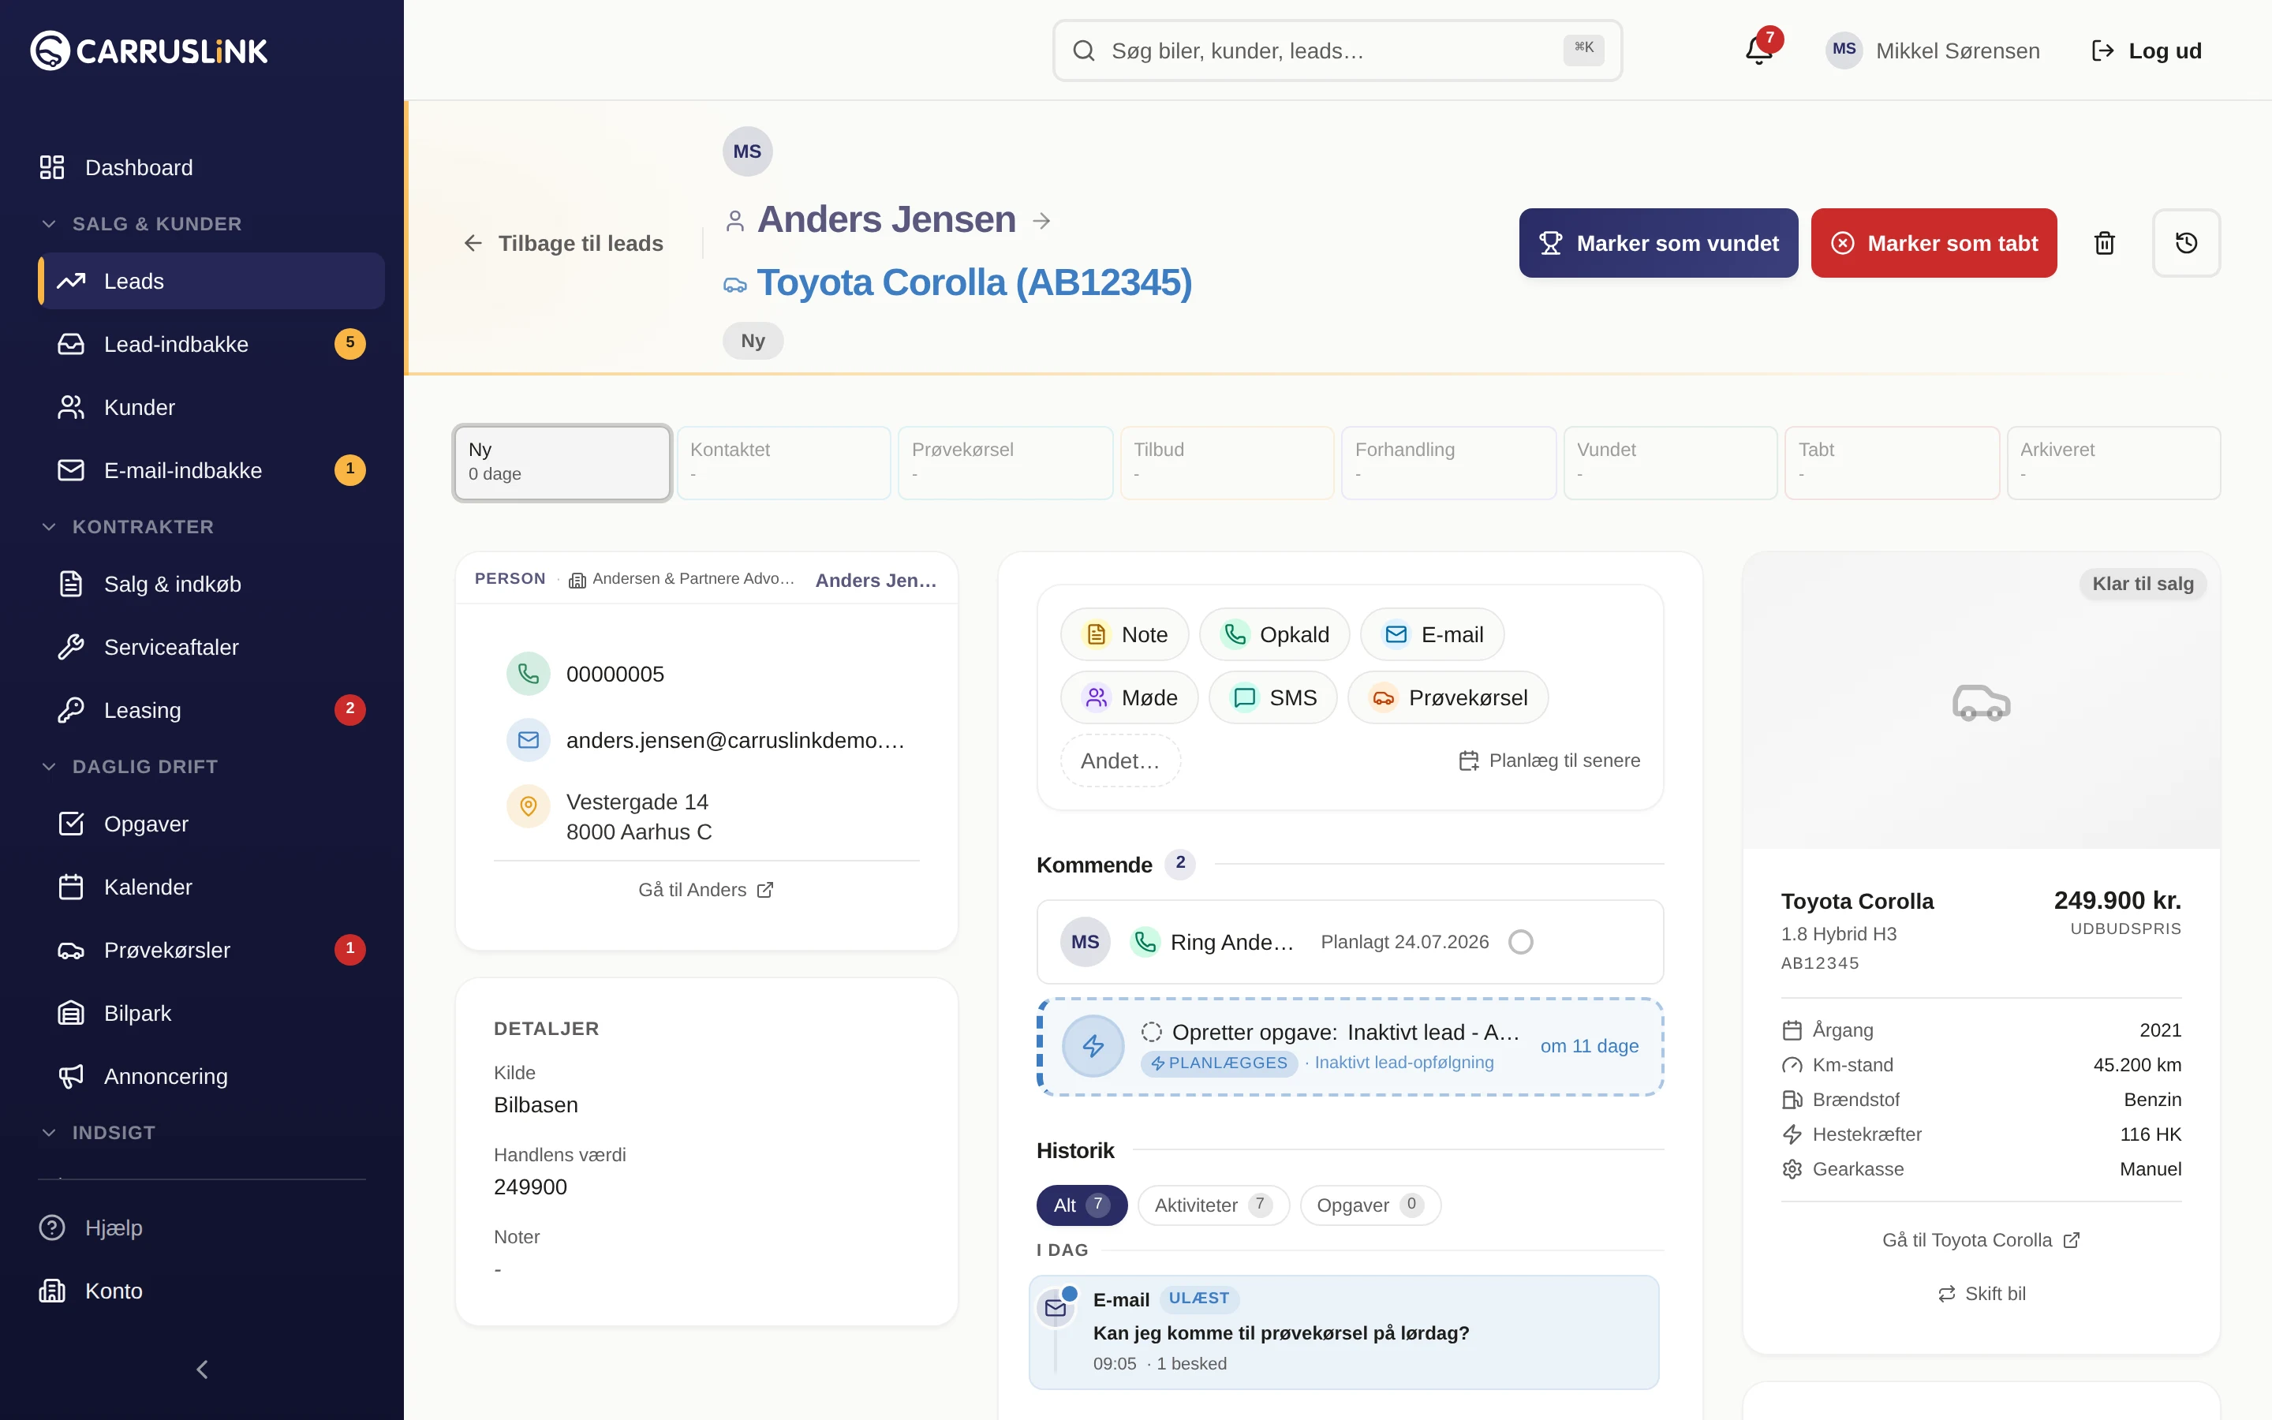Click the car placeholder image icon
The height and width of the screenshot is (1420, 2272).
1981,702
